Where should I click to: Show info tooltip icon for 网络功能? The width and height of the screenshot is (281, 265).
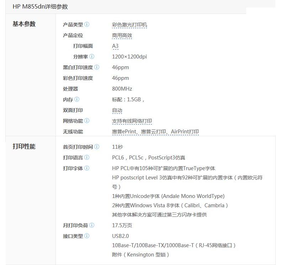click(87, 121)
